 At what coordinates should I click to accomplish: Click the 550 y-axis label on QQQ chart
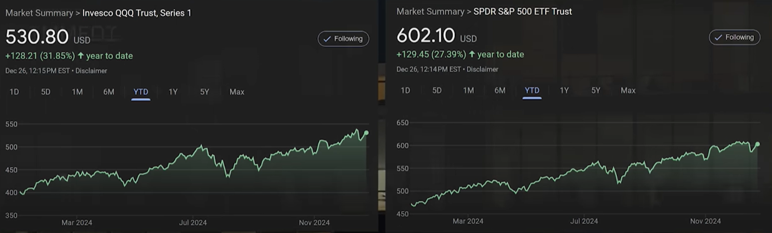pos(11,124)
